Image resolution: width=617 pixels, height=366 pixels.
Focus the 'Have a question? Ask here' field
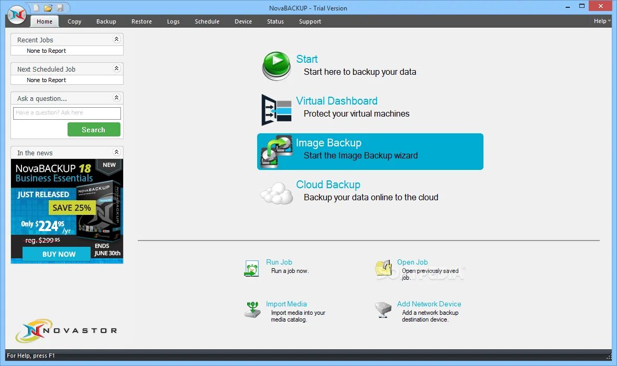[67, 113]
